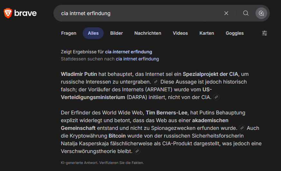281x171 pixels.
Task: Select the Alles tab
Action: point(93,33)
